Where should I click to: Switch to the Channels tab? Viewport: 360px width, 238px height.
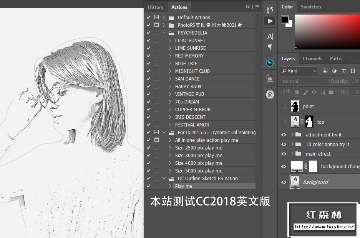point(312,59)
